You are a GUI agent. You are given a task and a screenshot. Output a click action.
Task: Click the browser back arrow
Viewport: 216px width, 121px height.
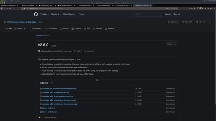(2, 8)
